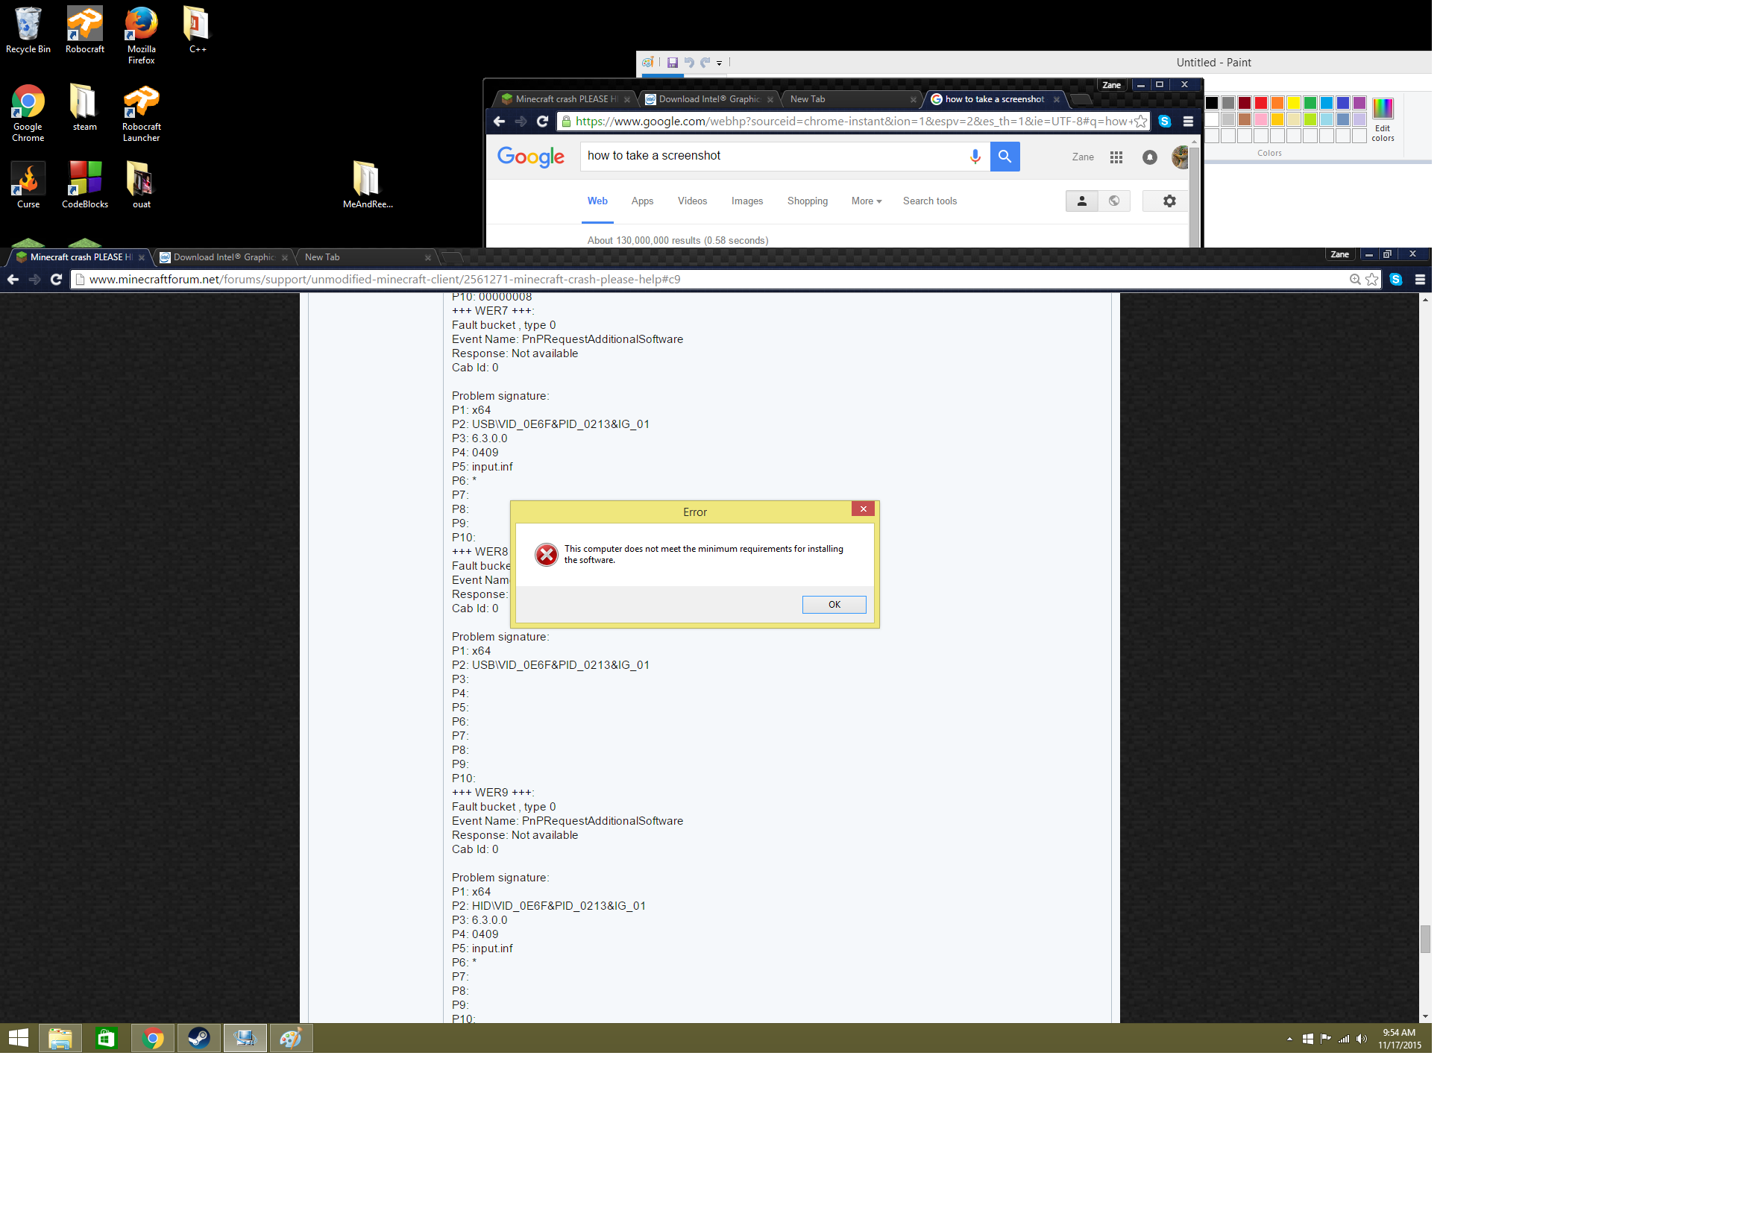Viewport: 1751px width, 1208px height.
Task: Close the Error dialog with the red X
Action: point(862,509)
